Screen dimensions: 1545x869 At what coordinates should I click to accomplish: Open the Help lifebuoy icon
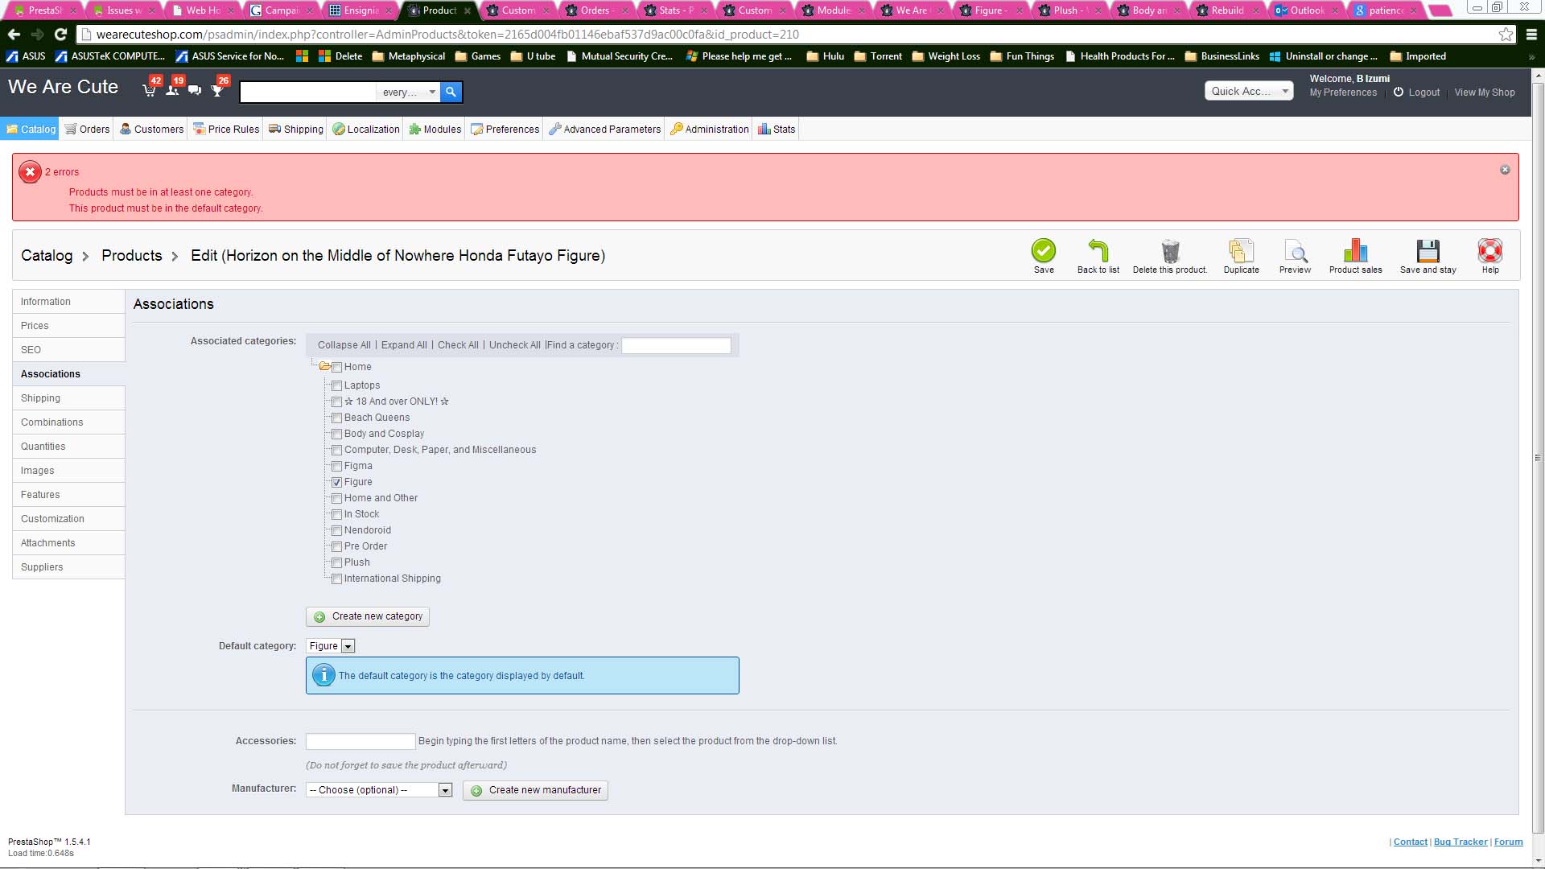(1489, 251)
